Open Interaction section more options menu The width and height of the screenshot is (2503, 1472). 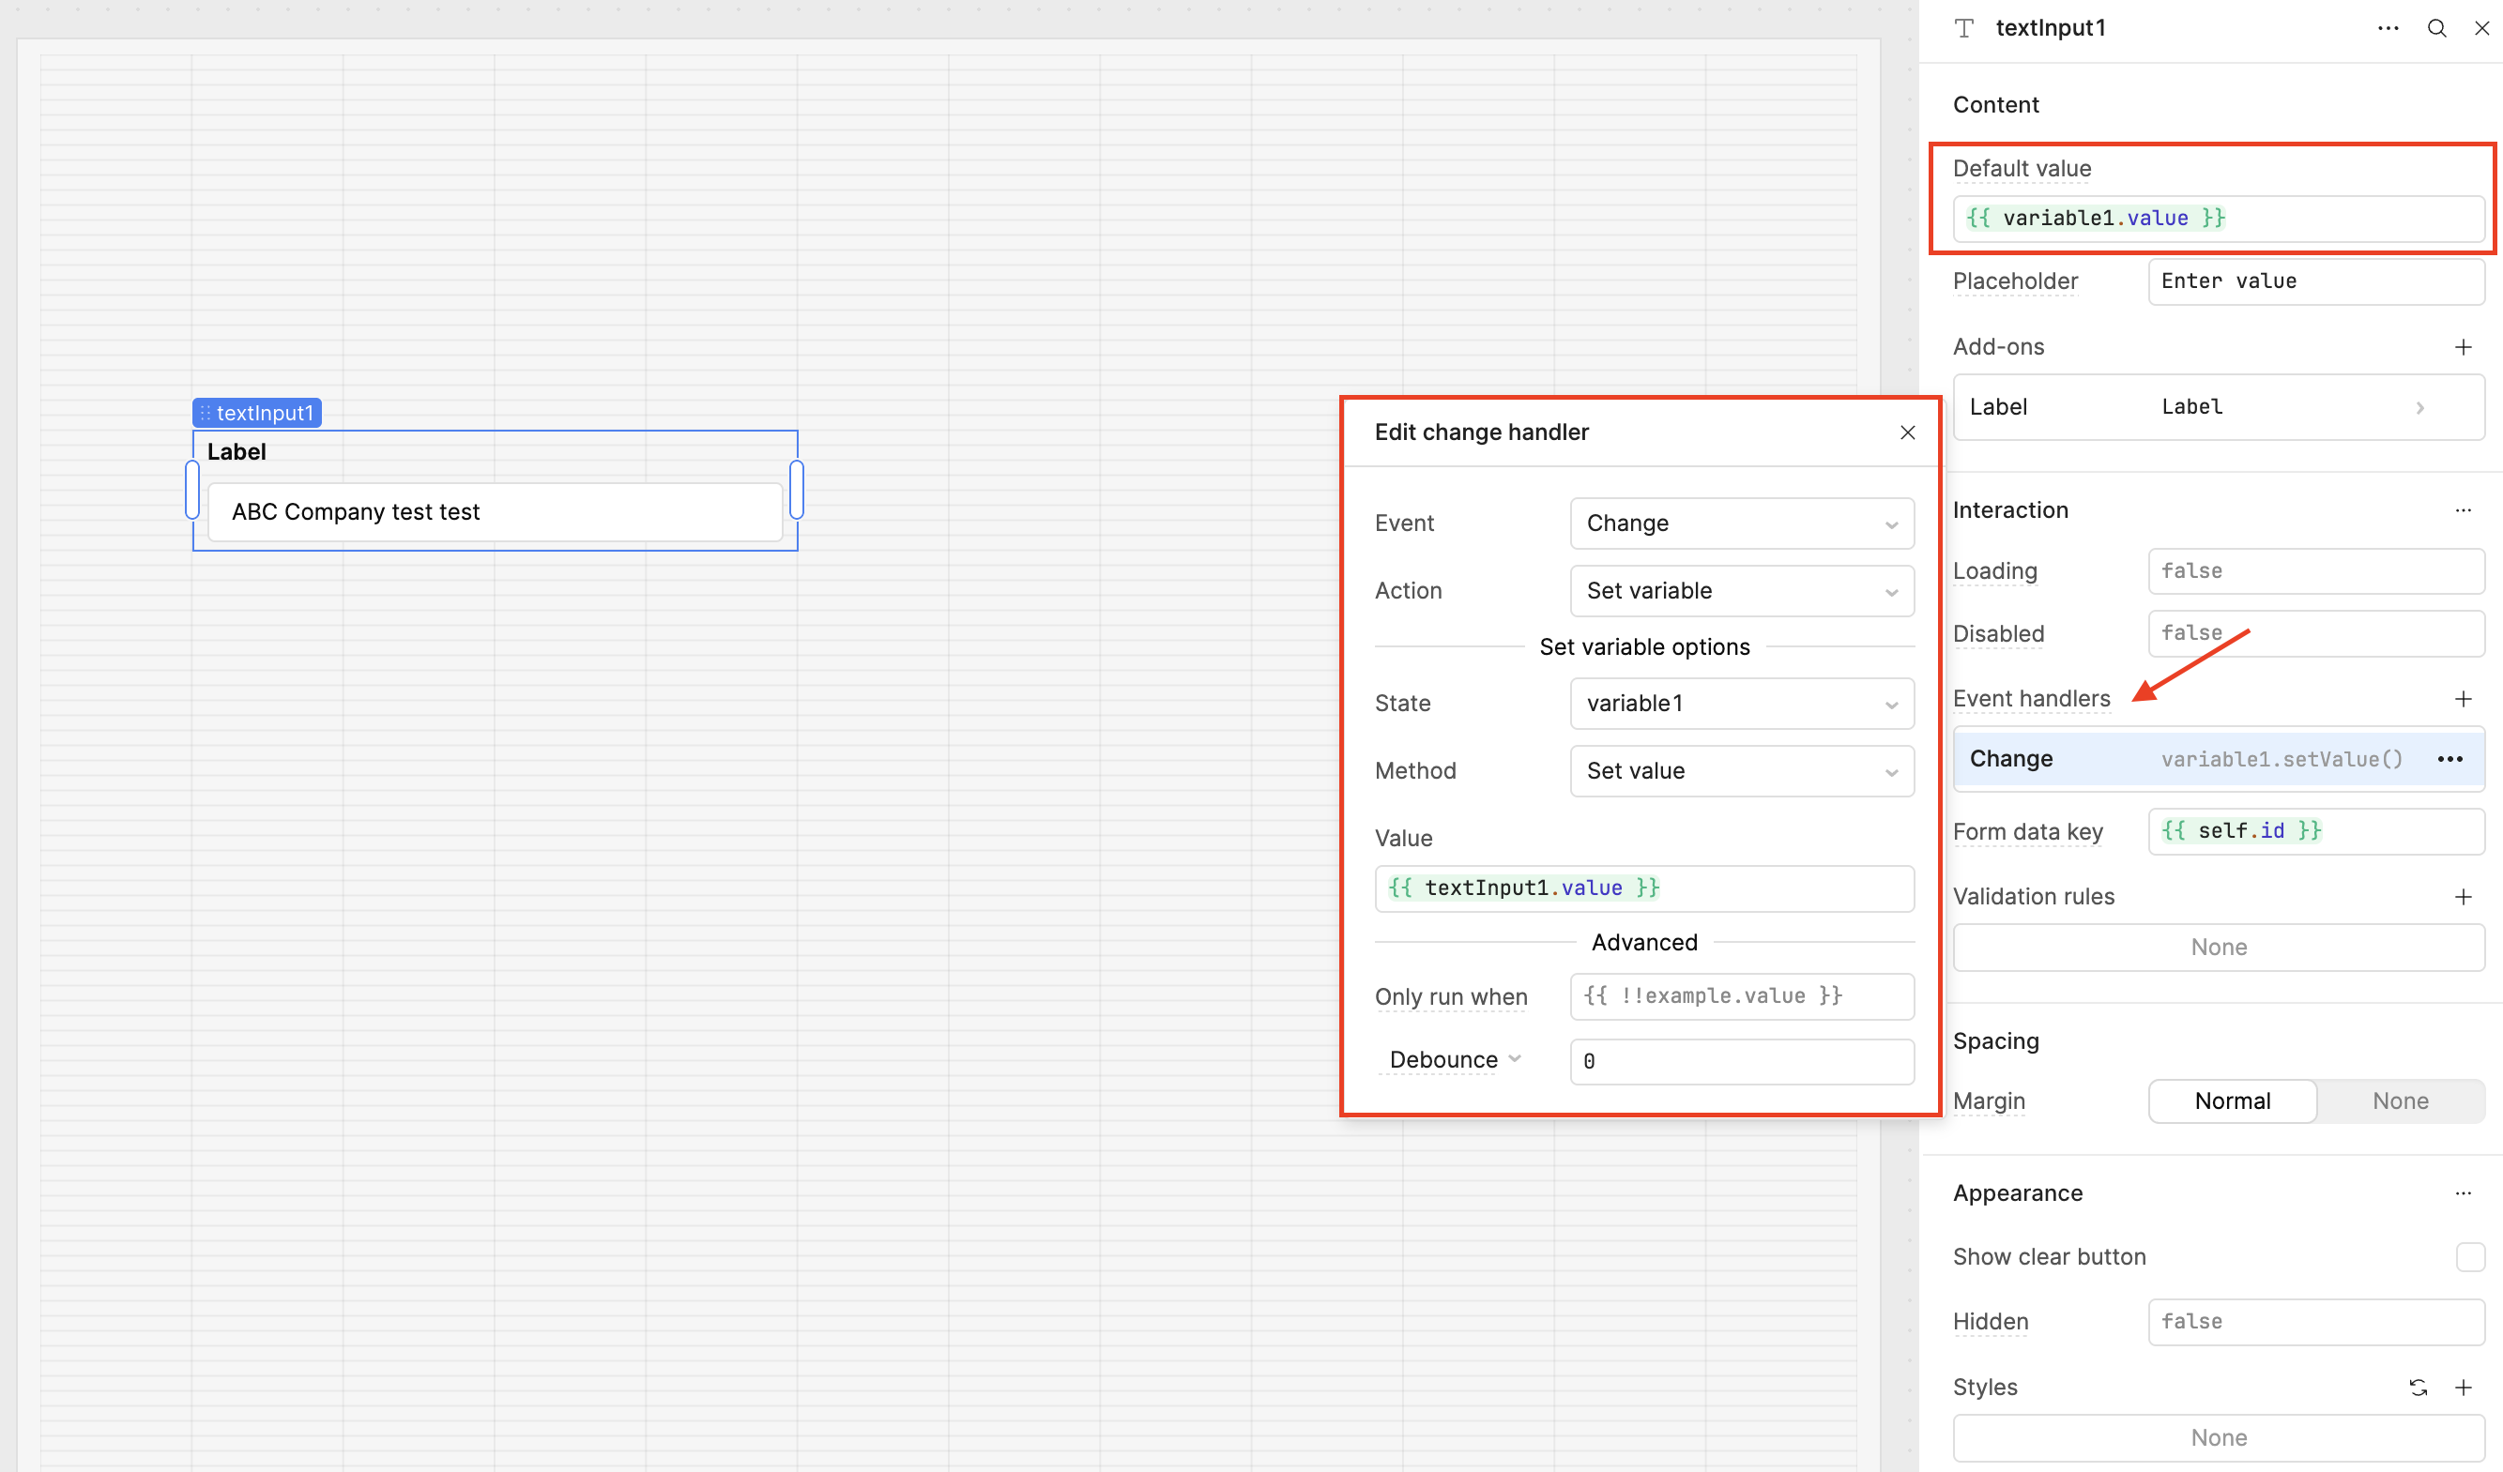[2463, 510]
